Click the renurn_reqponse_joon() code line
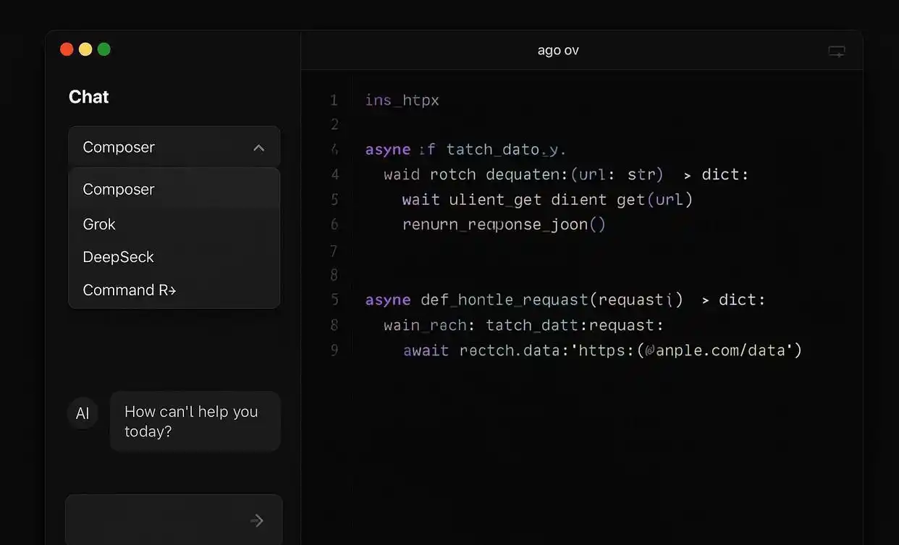Image resolution: width=899 pixels, height=545 pixels. point(504,224)
